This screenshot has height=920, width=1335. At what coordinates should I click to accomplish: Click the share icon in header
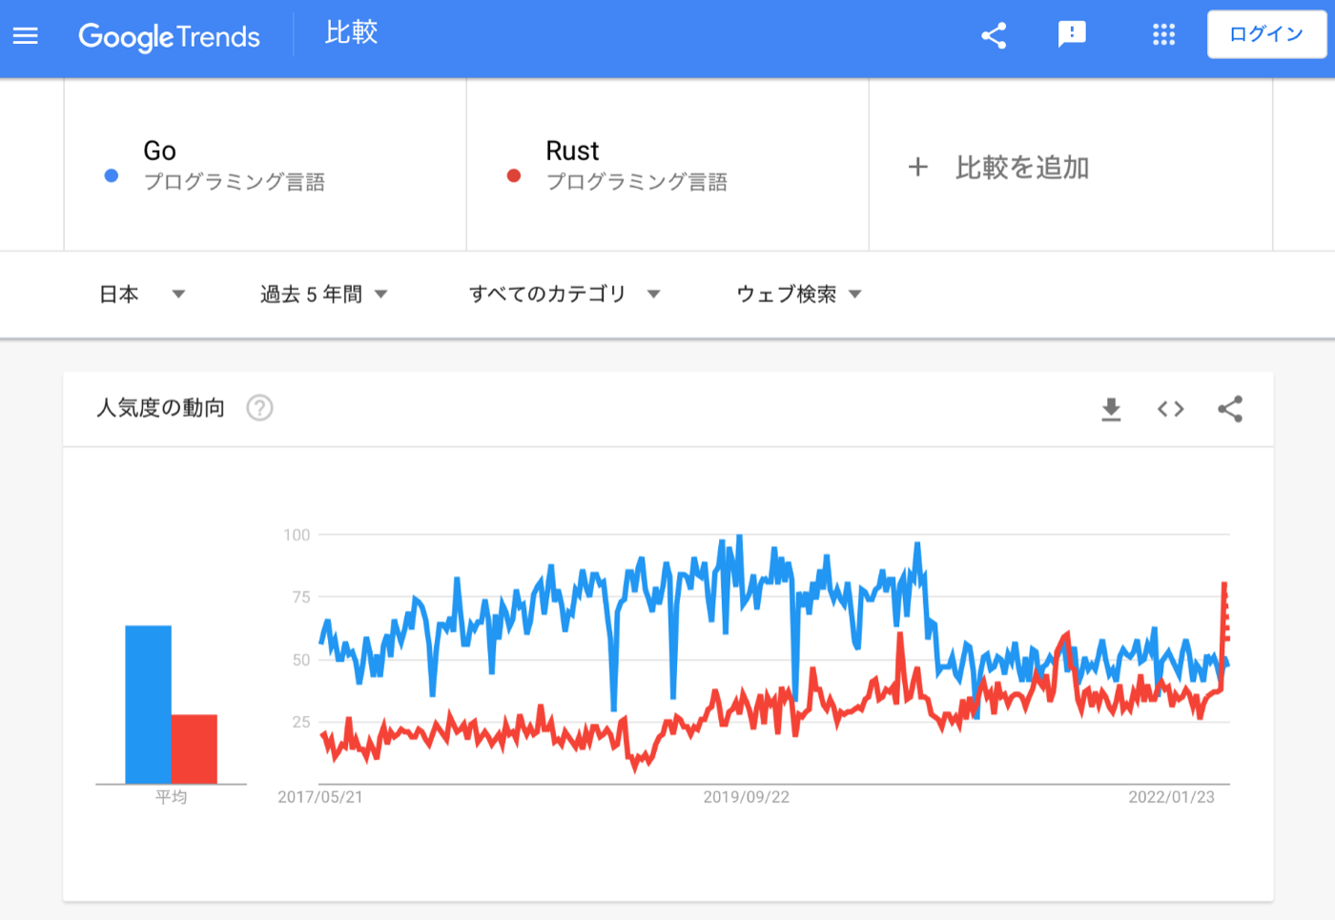pos(994,36)
